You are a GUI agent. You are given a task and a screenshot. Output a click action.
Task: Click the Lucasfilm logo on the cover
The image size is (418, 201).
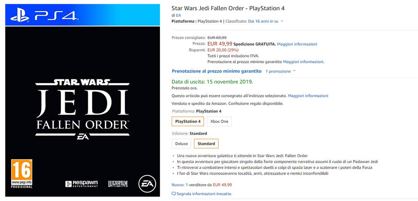118,183
